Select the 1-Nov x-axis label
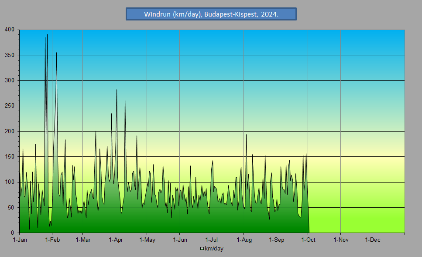422x257 pixels. 341,240
